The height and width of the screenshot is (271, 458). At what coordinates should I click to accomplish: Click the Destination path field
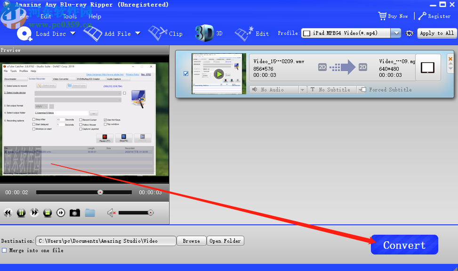coord(106,241)
